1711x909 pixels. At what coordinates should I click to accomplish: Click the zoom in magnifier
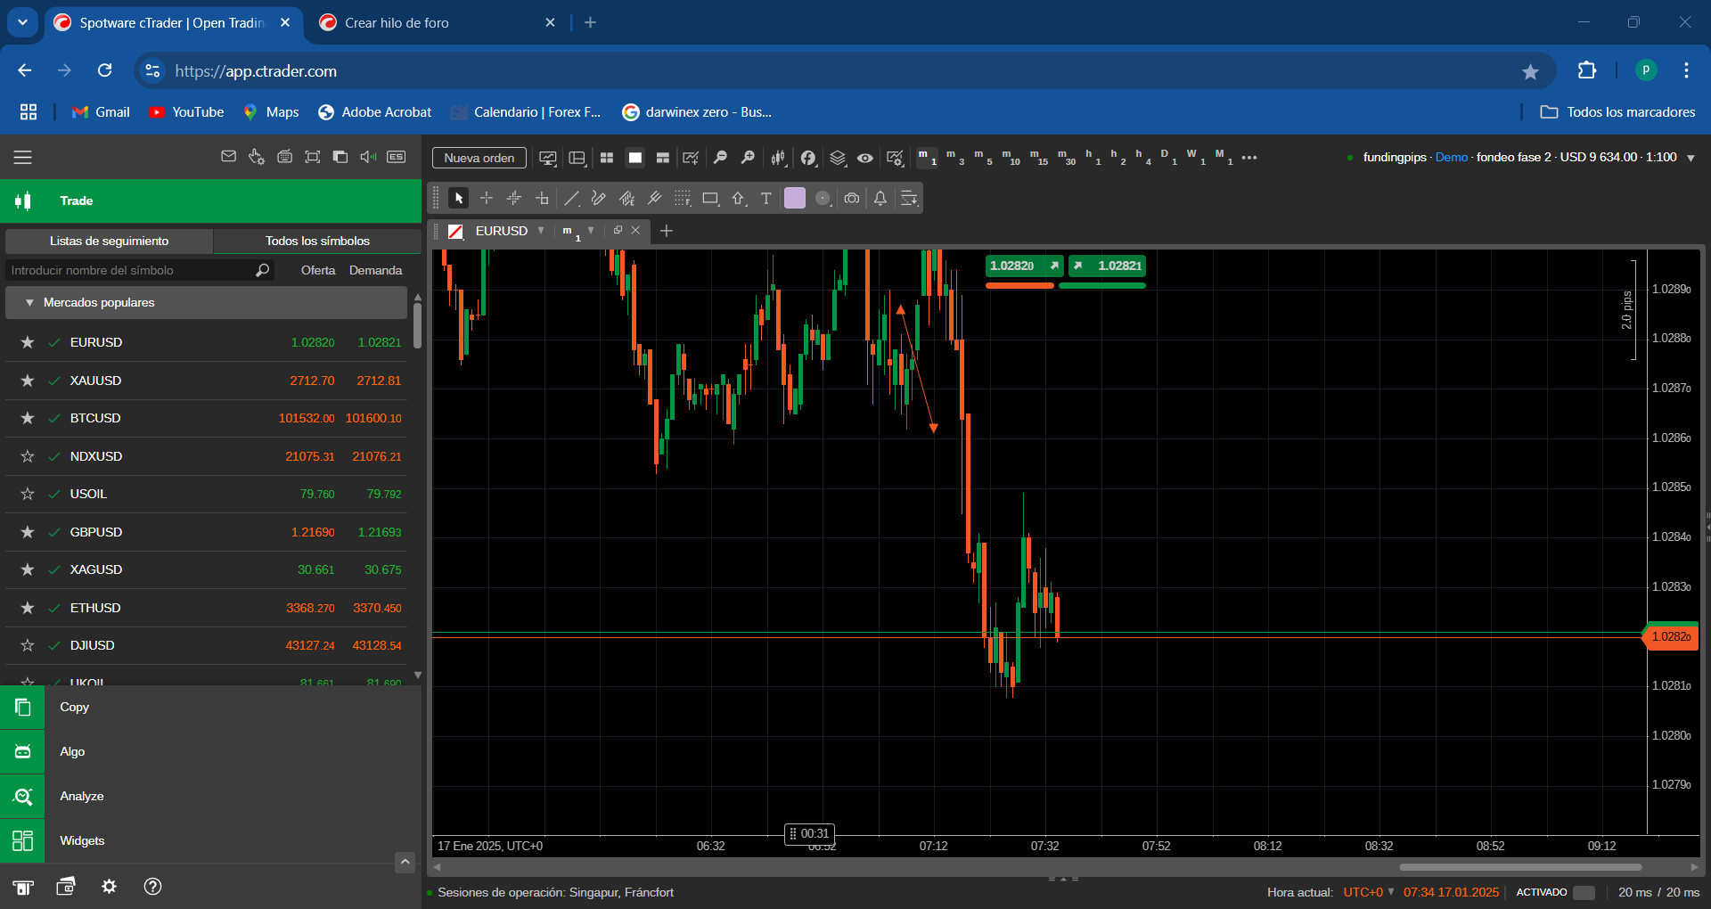748,158
